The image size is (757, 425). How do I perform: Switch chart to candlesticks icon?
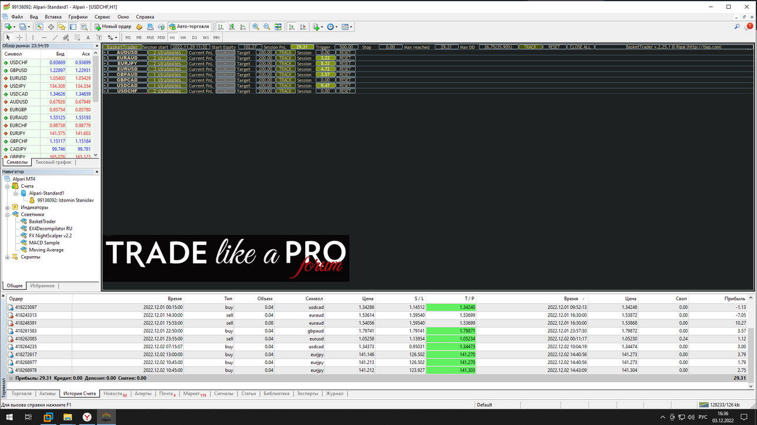click(x=232, y=26)
